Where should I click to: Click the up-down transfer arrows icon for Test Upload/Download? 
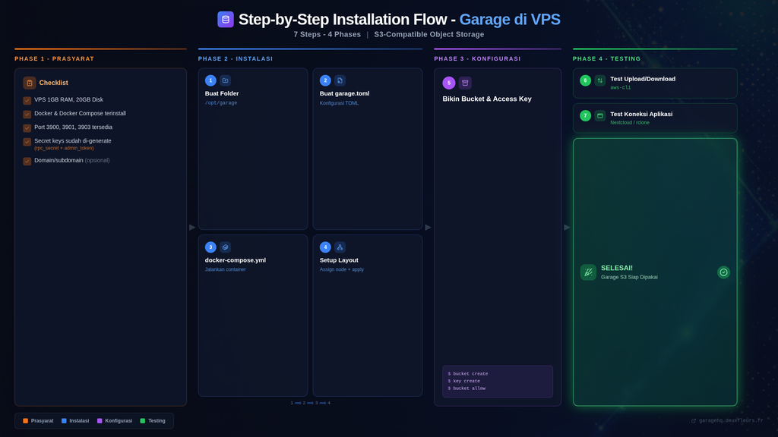coord(600,80)
